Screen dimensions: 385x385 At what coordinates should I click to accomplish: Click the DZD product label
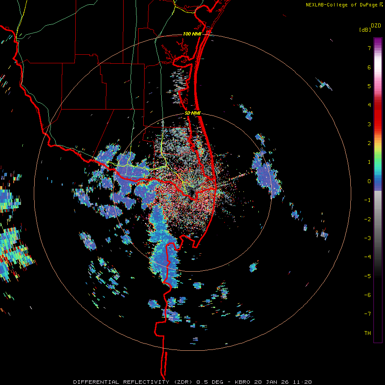[x=376, y=26]
